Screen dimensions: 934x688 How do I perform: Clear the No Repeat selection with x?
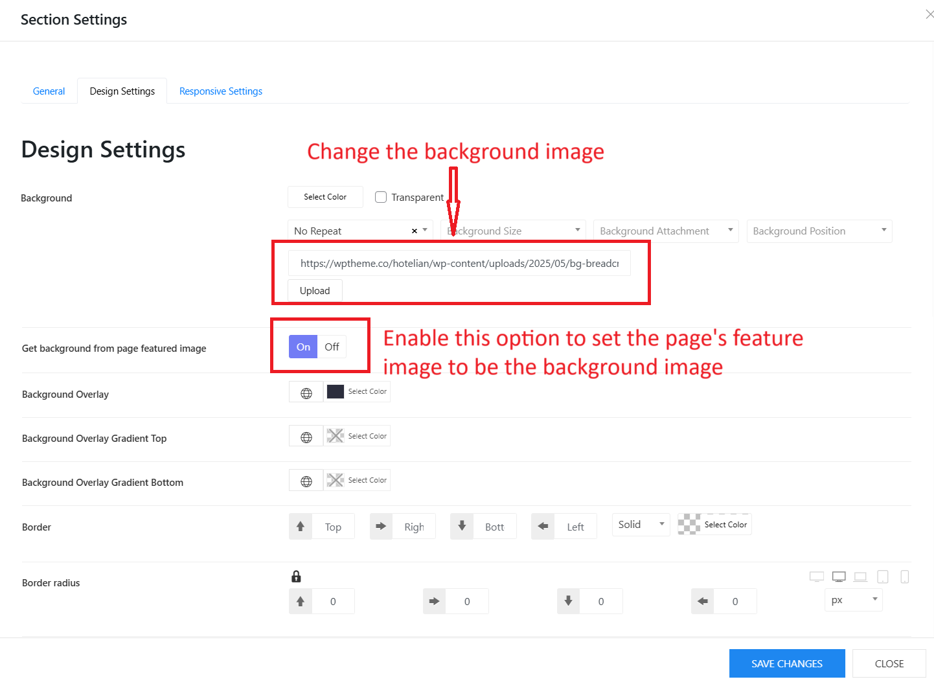pyautogui.click(x=415, y=231)
